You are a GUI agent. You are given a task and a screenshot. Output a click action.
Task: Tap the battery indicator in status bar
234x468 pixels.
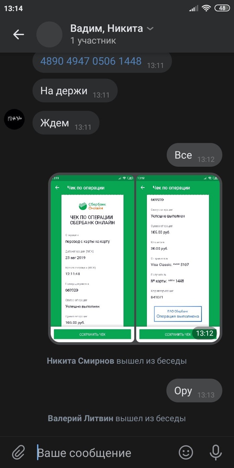click(222, 8)
